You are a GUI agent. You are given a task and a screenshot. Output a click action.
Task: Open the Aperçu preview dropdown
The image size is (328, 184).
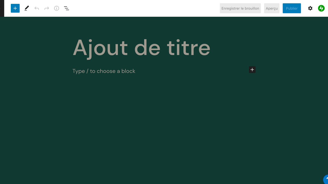pos(271,8)
